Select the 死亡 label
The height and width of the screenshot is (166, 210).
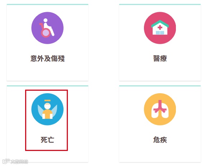pyautogui.click(x=47, y=140)
